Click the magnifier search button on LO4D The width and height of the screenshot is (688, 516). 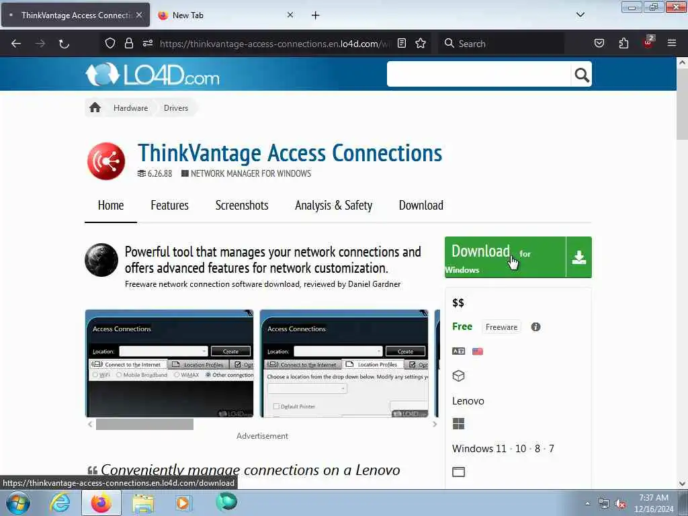pos(581,74)
